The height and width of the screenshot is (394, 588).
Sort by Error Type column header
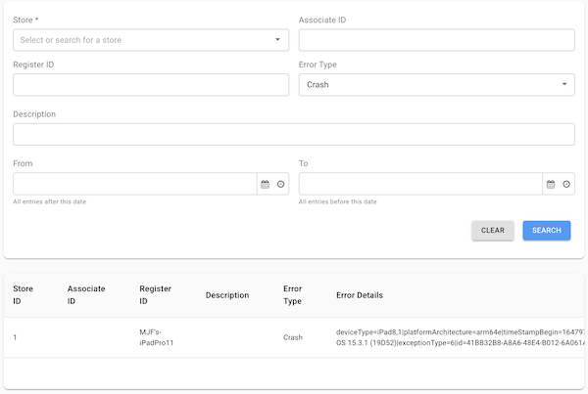tap(292, 295)
